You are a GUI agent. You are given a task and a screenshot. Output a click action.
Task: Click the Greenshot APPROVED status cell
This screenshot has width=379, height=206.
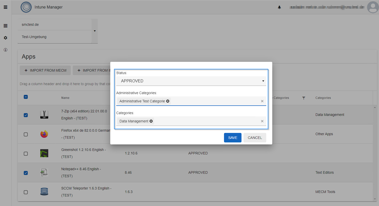pos(198,153)
